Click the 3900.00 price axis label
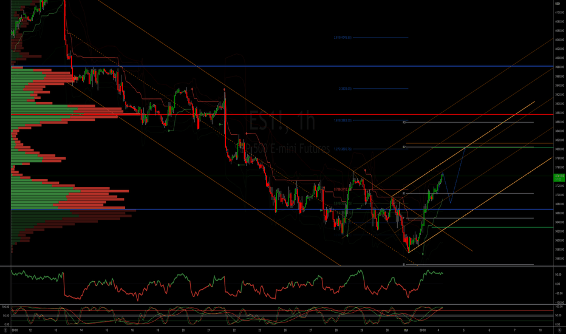This screenshot has height=334, width=566. click(559, 103)
